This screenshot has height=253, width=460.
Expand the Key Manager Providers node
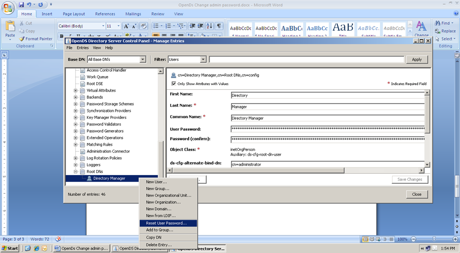(x=75, y=118)
